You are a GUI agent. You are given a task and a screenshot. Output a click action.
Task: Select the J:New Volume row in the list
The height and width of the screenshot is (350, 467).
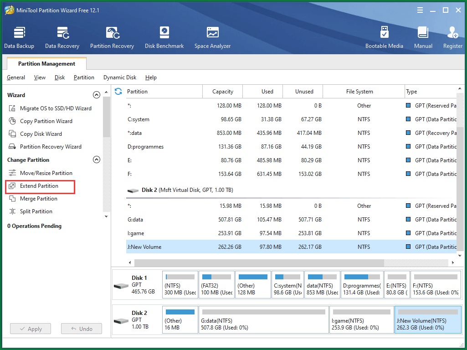(x=291, y=247)
